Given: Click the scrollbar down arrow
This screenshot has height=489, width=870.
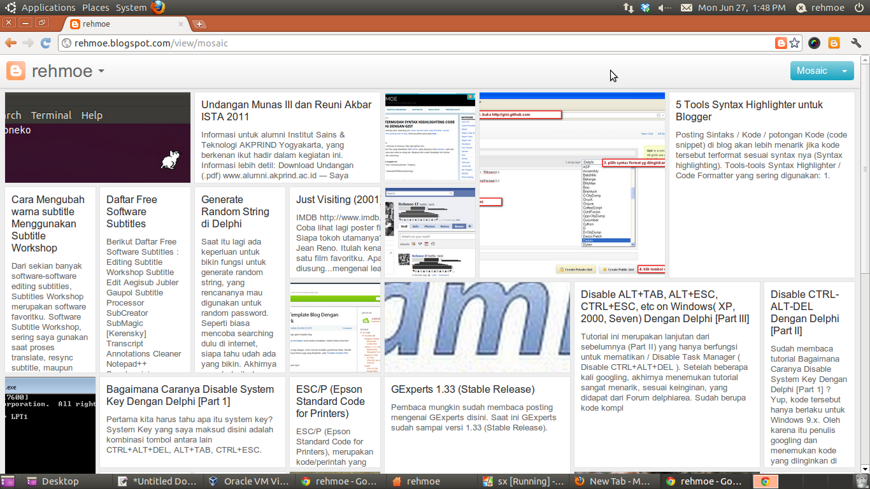Looking at the screenshot, I should [x=865, y=468].
